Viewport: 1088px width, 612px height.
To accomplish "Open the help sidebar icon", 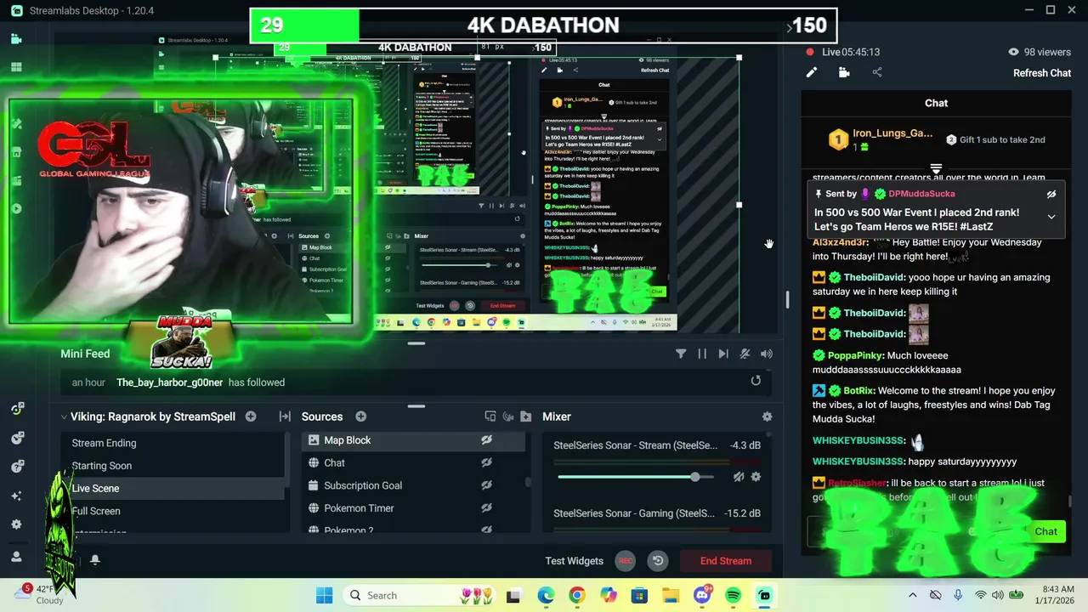I will pos(16,467).
